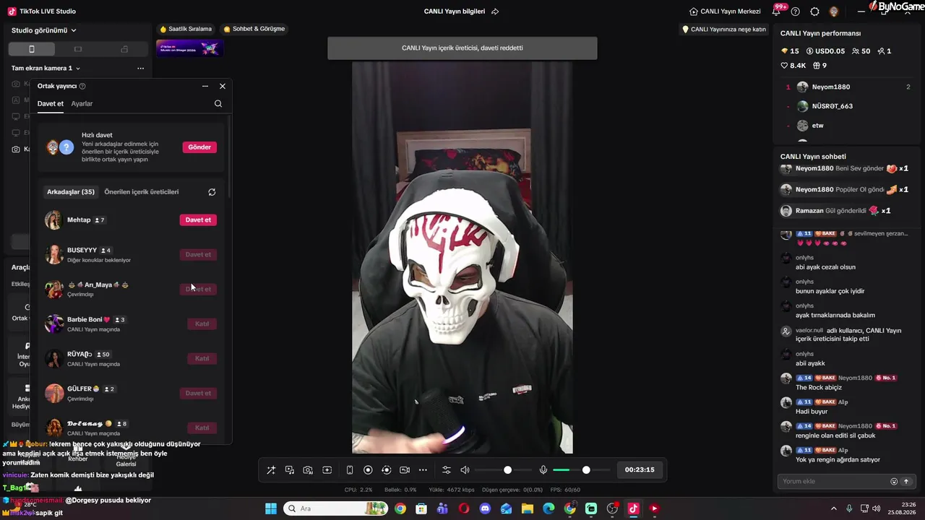Screen dimensions: 925x520
Task: Send a quick invite with Gönder
Action: pos(199,147)
